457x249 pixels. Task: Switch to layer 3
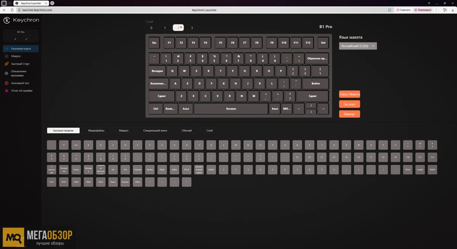click(x=192, y=28)
